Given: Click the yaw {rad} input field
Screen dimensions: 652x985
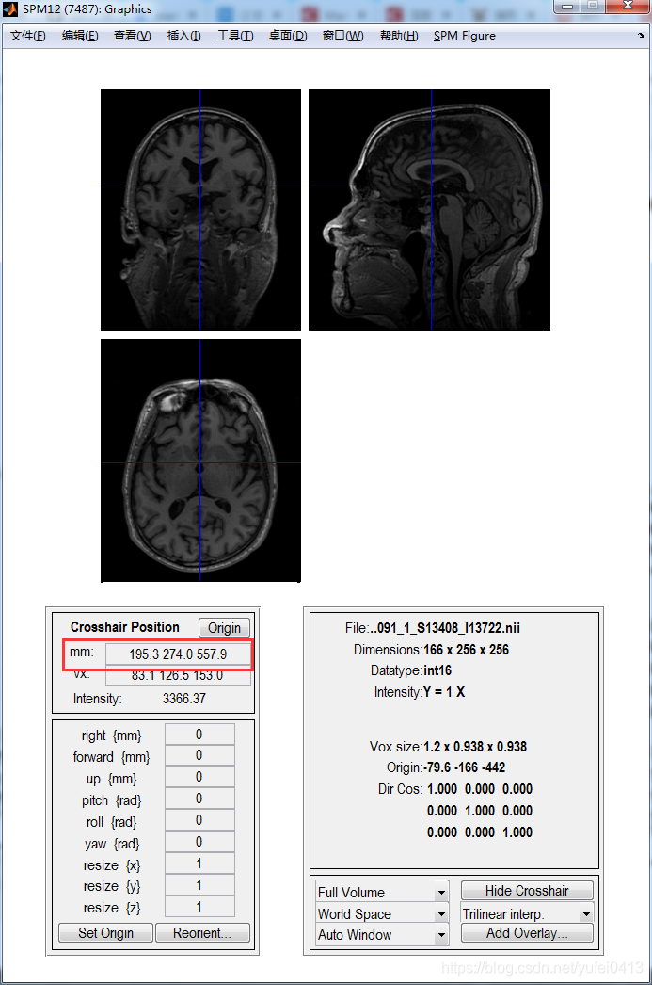Looking at the screenshot, I should 199,842.
